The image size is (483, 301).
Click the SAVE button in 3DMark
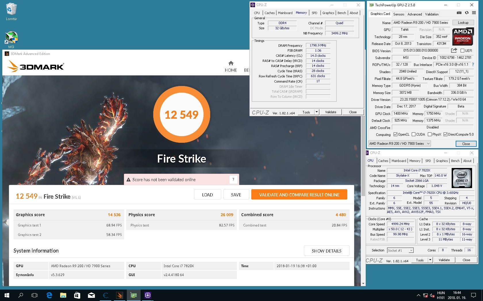[236, 195]
